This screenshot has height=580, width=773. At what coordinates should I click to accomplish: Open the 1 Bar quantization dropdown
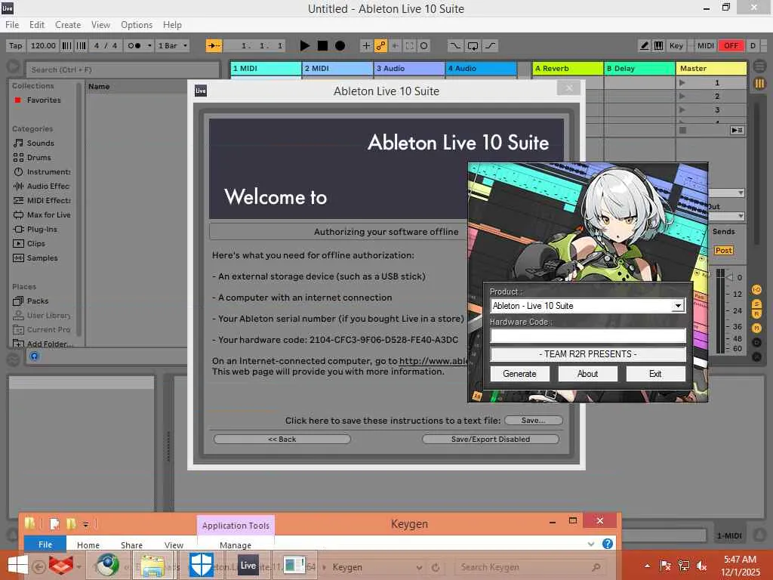[x=172, y=46]
